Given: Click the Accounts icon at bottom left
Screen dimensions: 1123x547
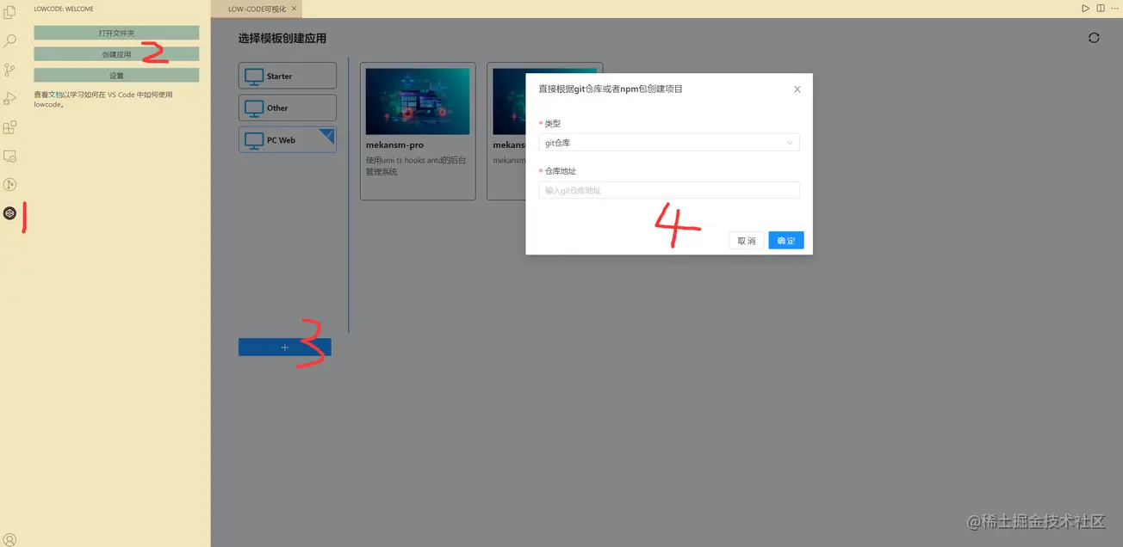Looking at the screenshot, I should [x=10, y=539].
